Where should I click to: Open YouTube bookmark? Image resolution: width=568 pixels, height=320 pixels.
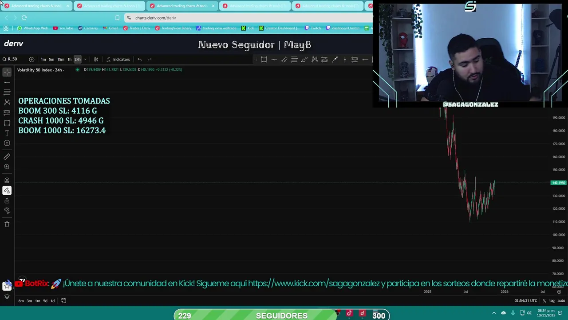click(x=63, y=28)
